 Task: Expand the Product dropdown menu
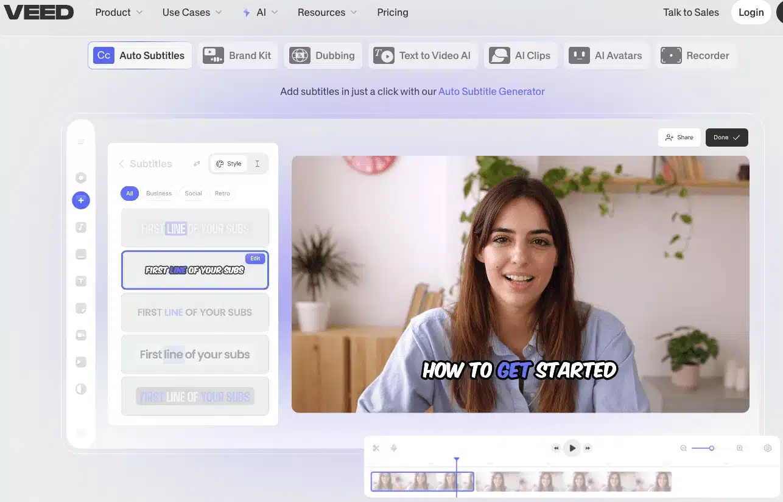tap(119, 12)
